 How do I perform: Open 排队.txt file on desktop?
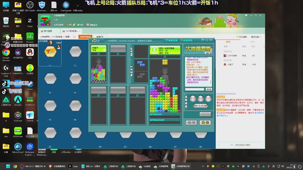[54, 6]
